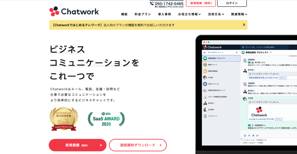The image size is (297, 154).
Task: Click the ログイン button
Action: point(232,3)
